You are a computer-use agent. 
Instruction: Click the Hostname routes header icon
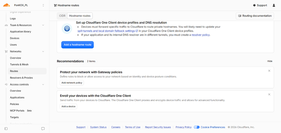[55, 5]
